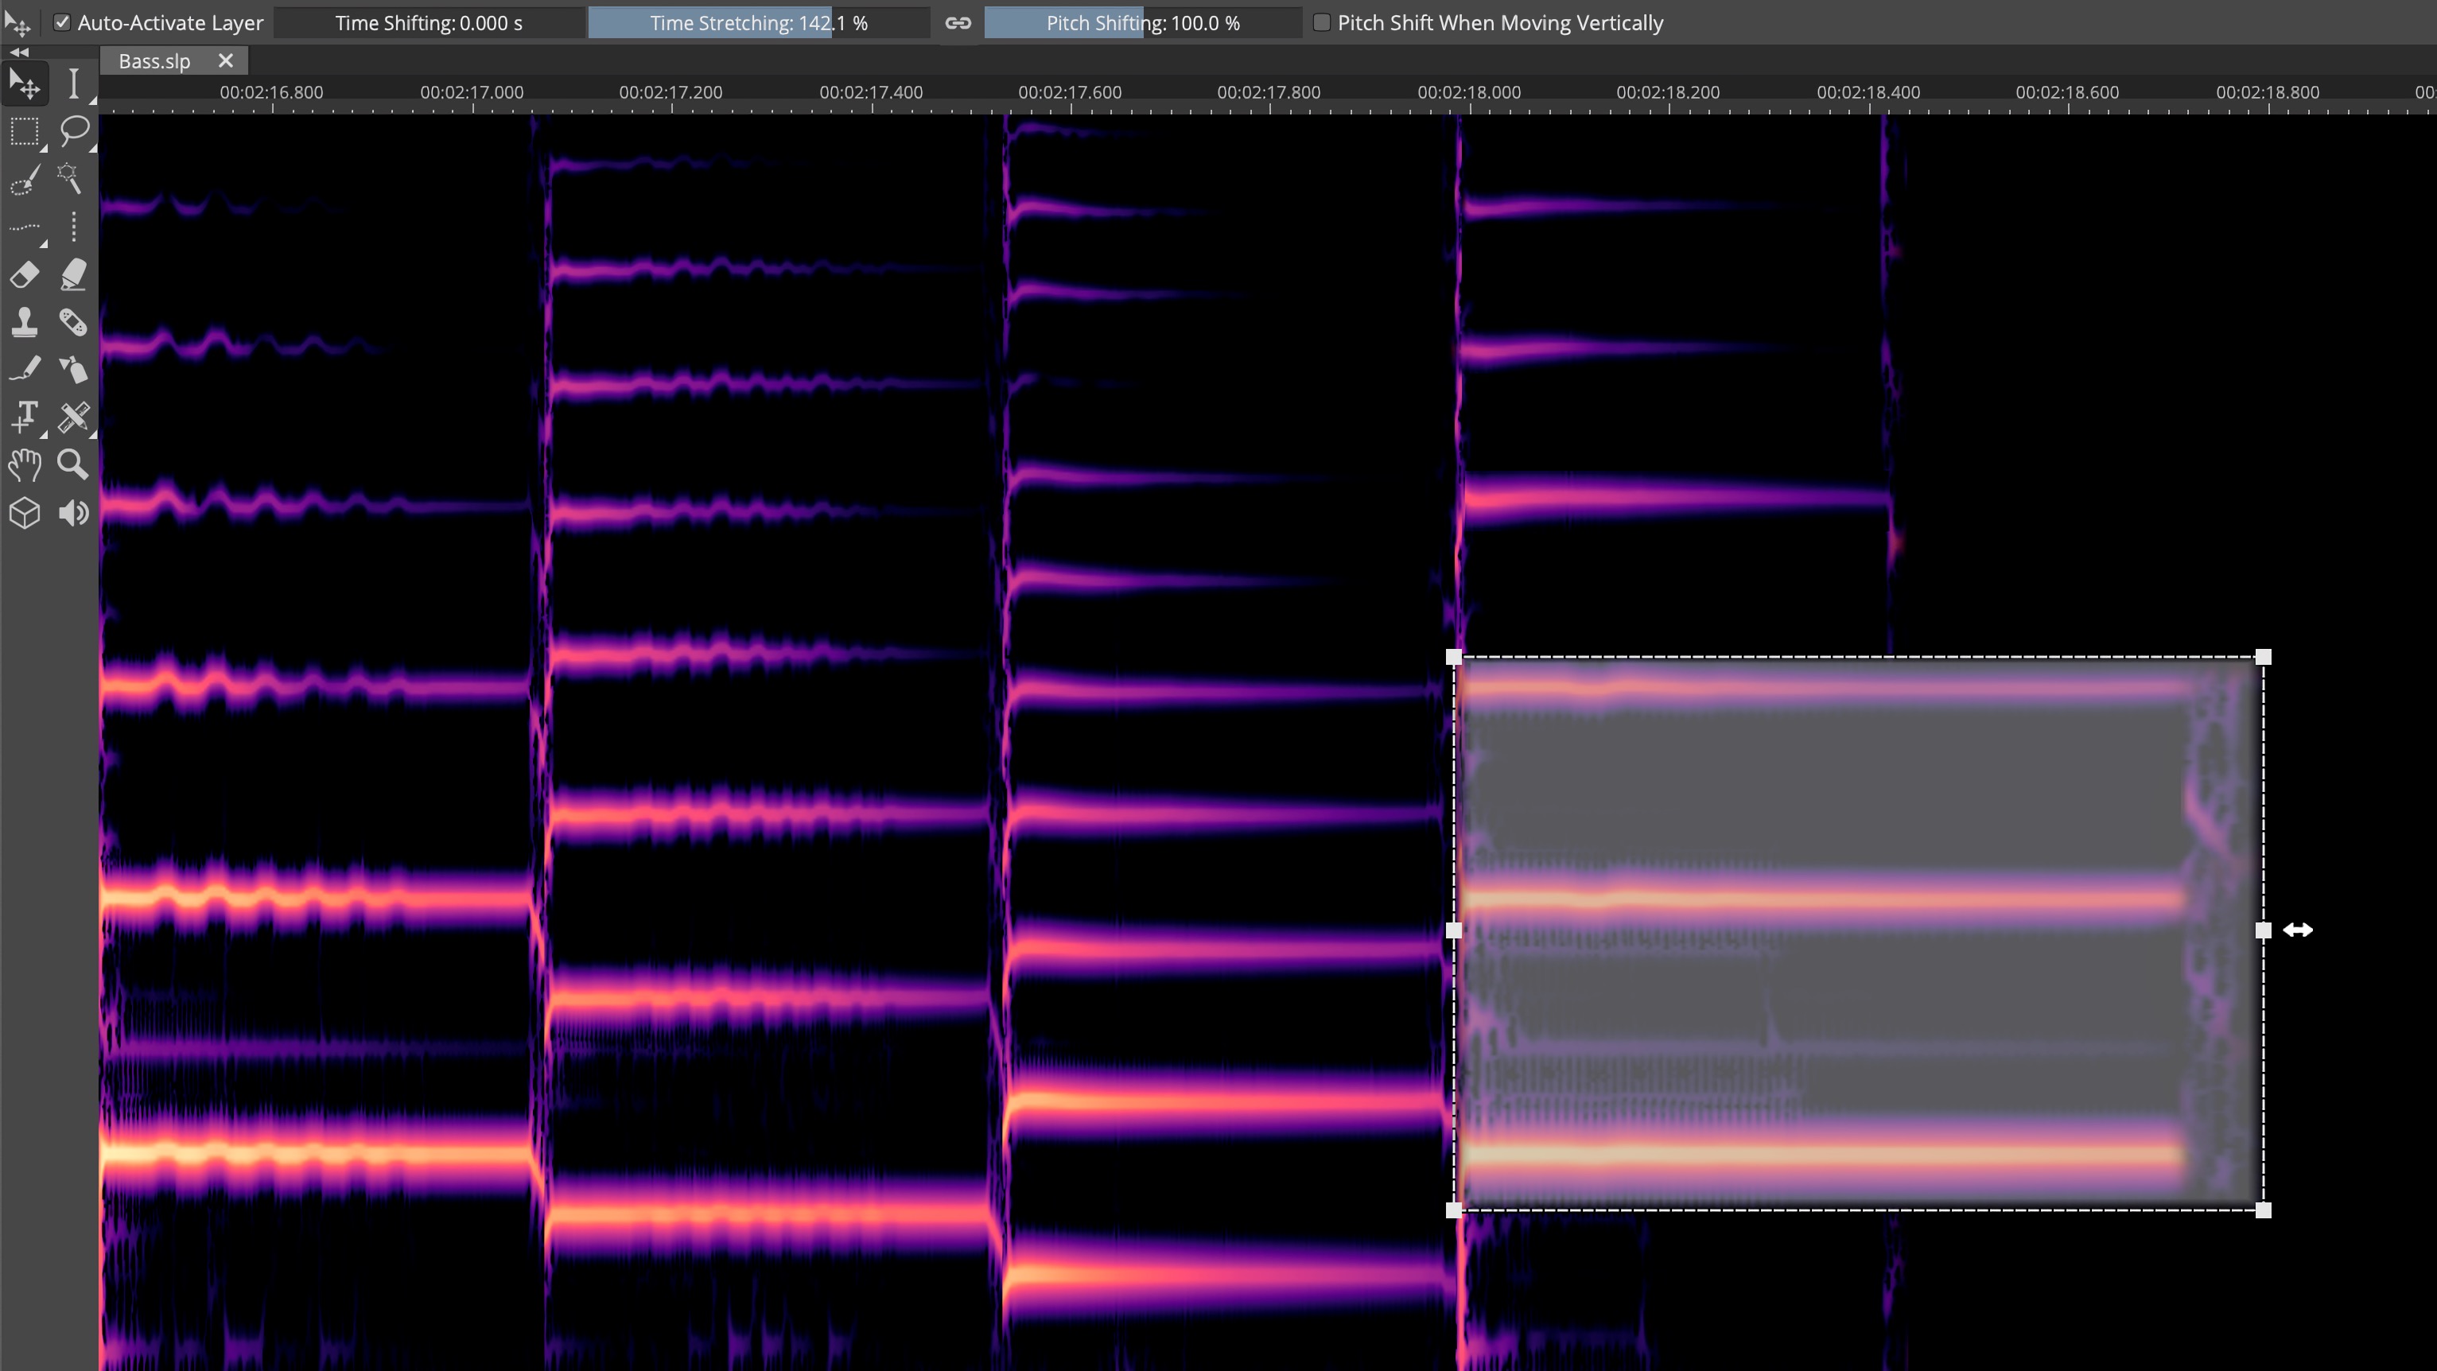Select the Brush selection tool
This screenshot has height=1371, width=2437.
click(x=25, y=179)
